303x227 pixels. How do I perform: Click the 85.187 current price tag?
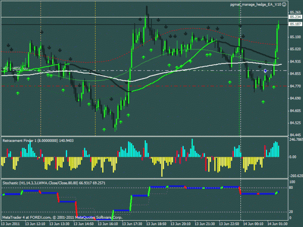(295, 24)
